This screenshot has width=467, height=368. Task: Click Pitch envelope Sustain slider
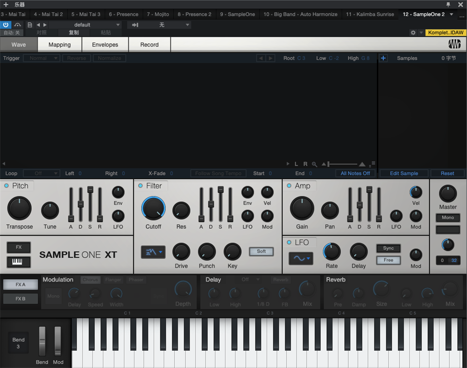[x=90, y=204]
